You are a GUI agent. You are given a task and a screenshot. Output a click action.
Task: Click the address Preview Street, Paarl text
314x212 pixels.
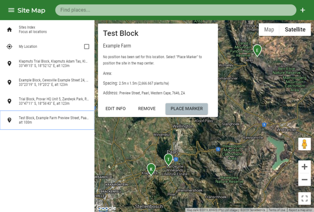(x=152, y=93)
